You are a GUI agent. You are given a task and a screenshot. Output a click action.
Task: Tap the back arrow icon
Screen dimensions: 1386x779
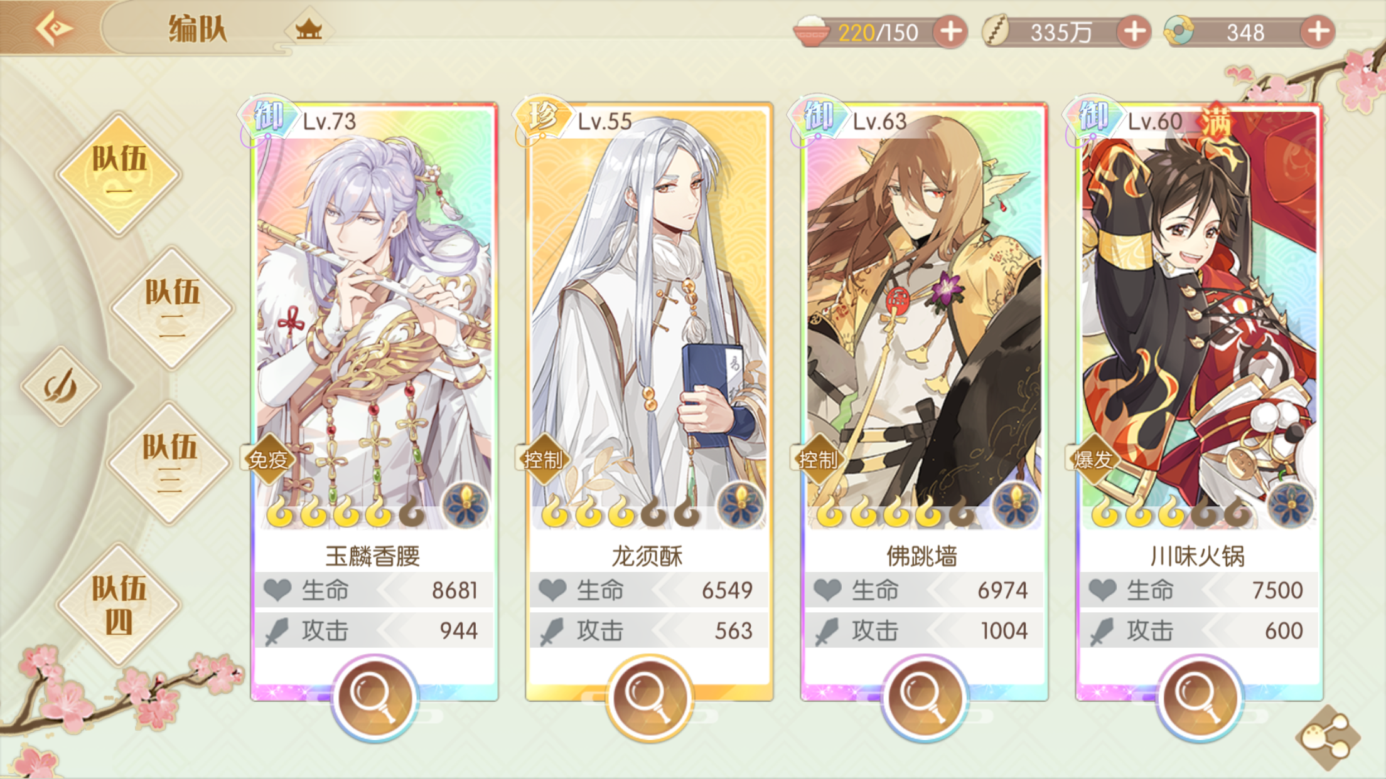[x=53, y=28]
